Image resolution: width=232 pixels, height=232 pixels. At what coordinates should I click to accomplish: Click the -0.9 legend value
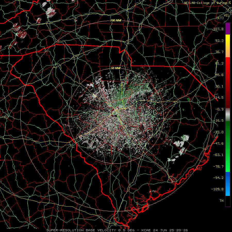pos(219,109)
